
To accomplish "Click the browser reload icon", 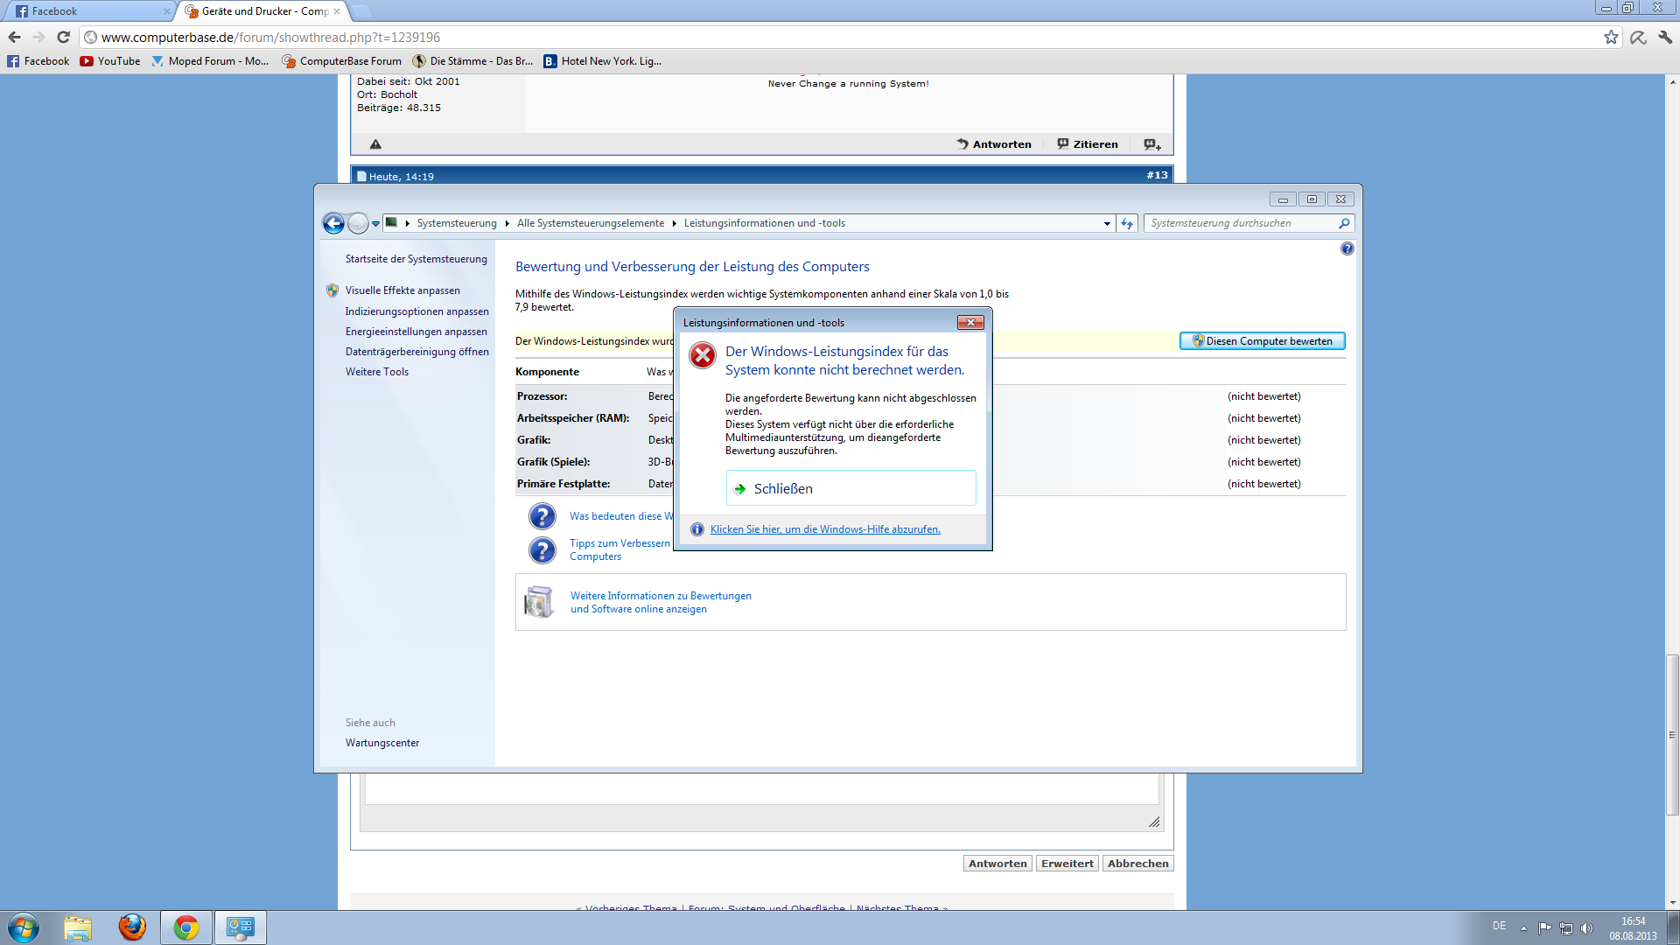I will tap(63, 37).
